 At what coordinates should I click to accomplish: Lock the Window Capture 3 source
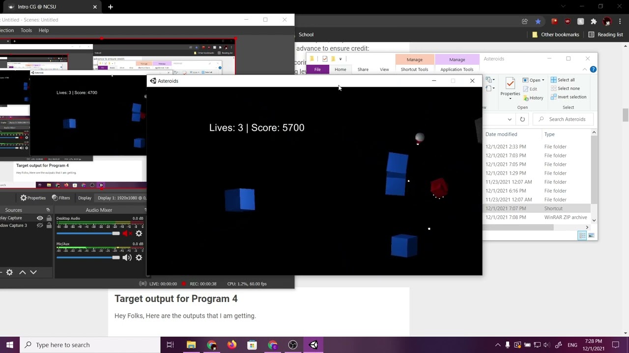(x=49, y=226)
